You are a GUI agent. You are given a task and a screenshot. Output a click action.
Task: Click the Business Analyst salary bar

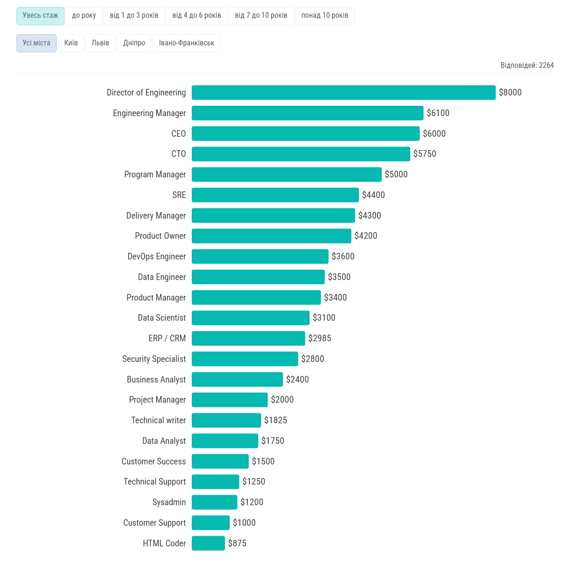point(237,379)
